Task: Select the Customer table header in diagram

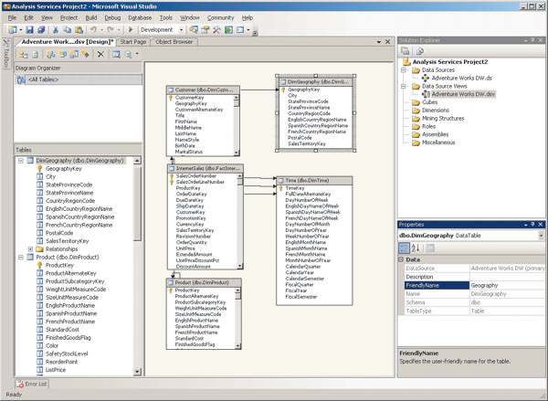Action: [x=203, y=90]
